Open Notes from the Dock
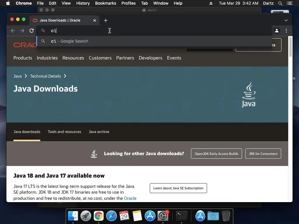 [137, 216]
